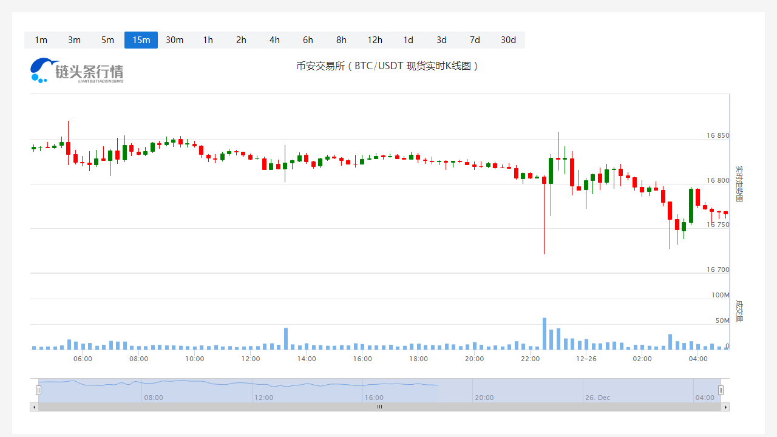Image resolution: width=777 pixels, height=437 pixels.
Task: Click the left zoom range handle
Action: click(38, 390)
